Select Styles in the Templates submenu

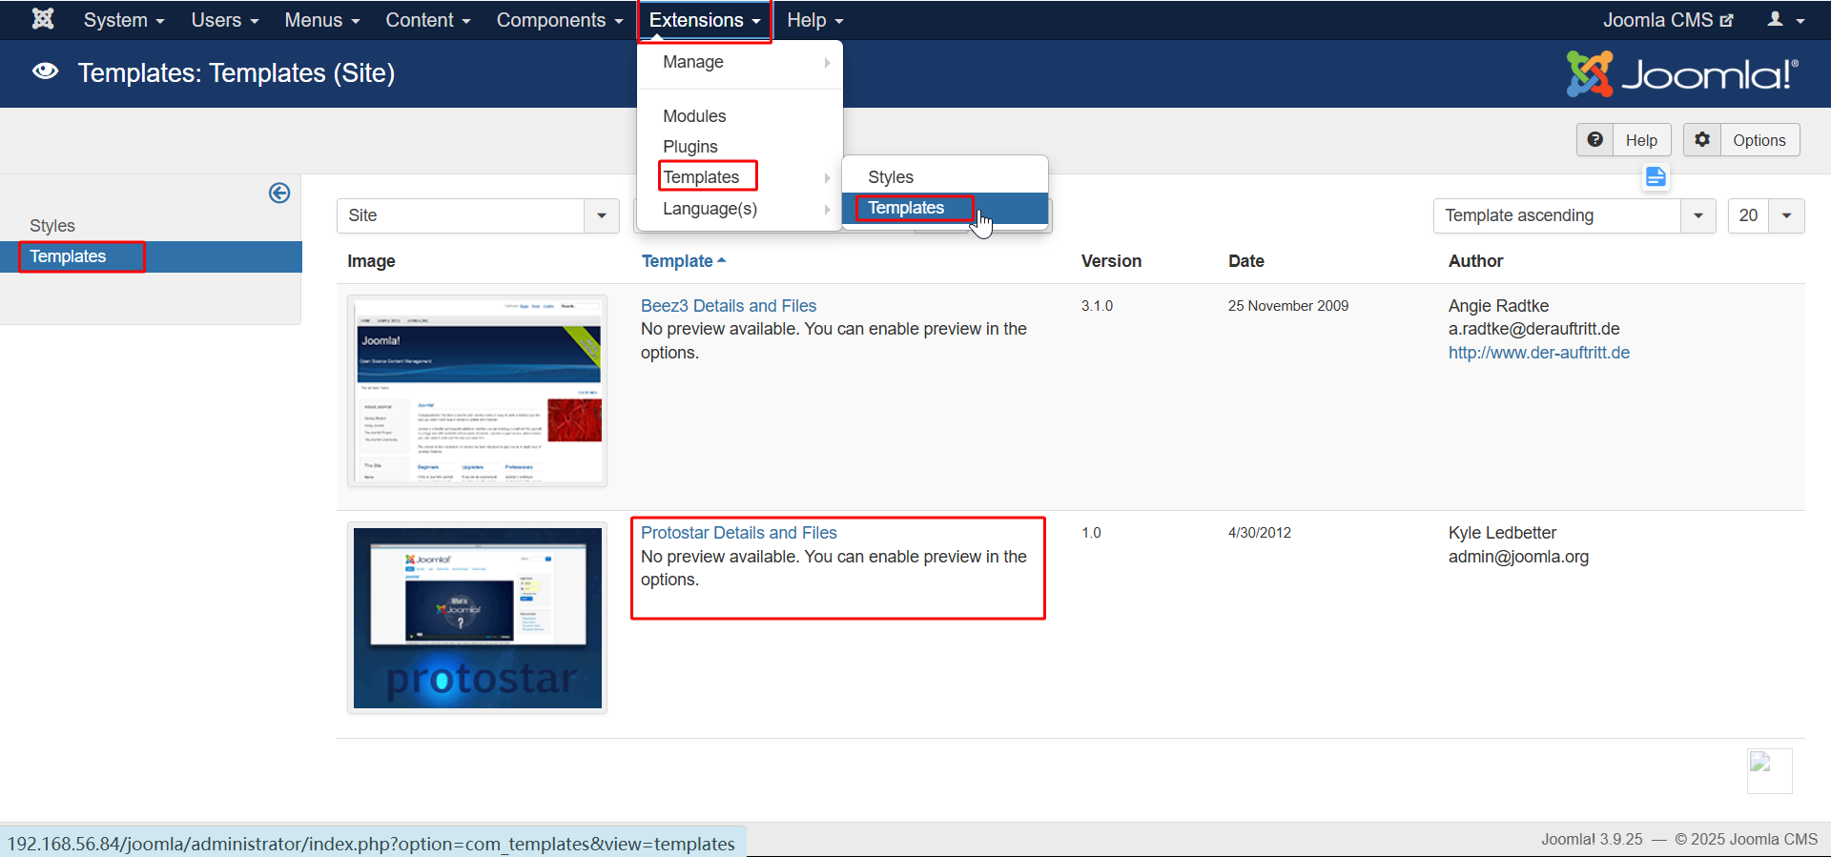(x=891, y=177)
